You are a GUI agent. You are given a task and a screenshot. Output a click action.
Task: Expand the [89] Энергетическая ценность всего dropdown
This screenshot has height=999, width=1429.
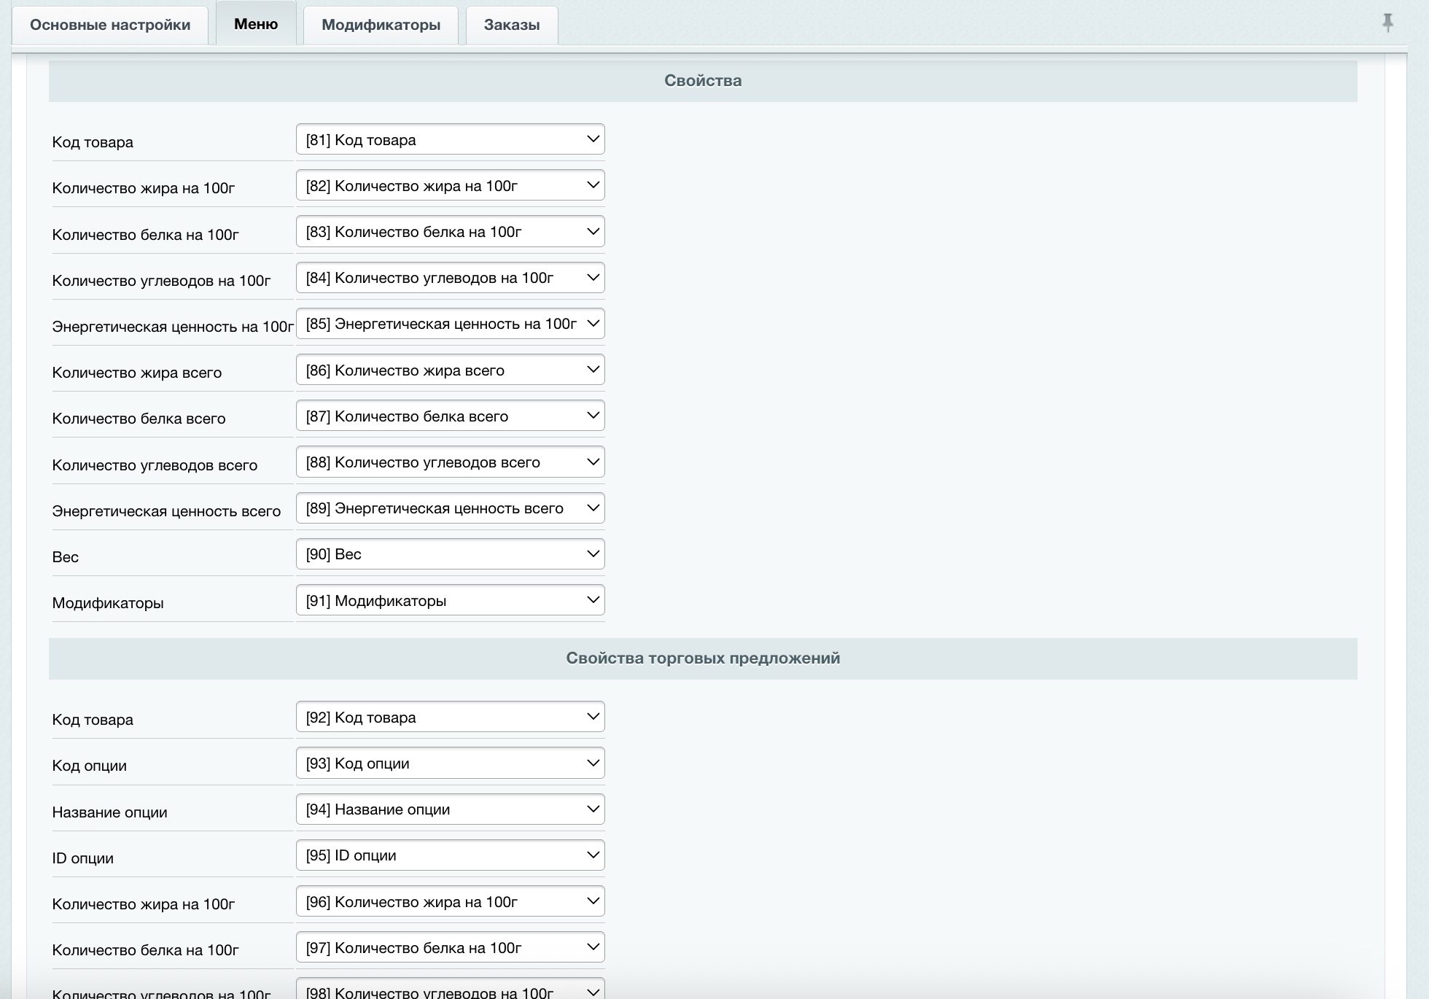(x=450, y=508)
